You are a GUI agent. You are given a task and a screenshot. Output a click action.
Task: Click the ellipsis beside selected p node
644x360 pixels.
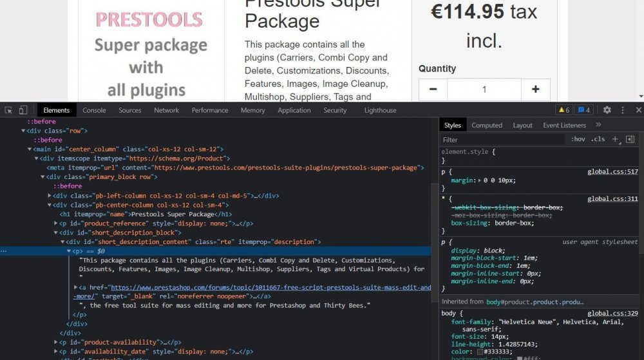(x=4, y=251)
